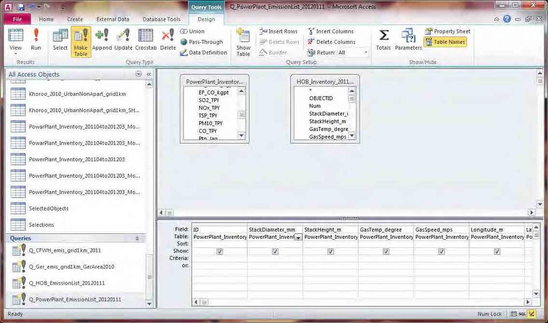This screenshot has width=548, height=323.
Task: Click PM10_TPY in PowerPlant_Inventory field list
Action: (x=210, y=123)
